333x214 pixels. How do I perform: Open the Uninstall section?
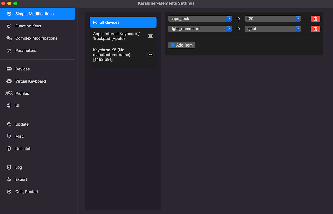[x=37, y=149]
